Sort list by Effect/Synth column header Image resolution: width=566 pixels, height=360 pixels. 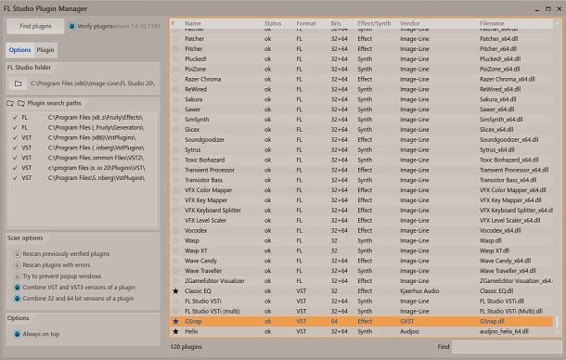[x=374, y=23]
